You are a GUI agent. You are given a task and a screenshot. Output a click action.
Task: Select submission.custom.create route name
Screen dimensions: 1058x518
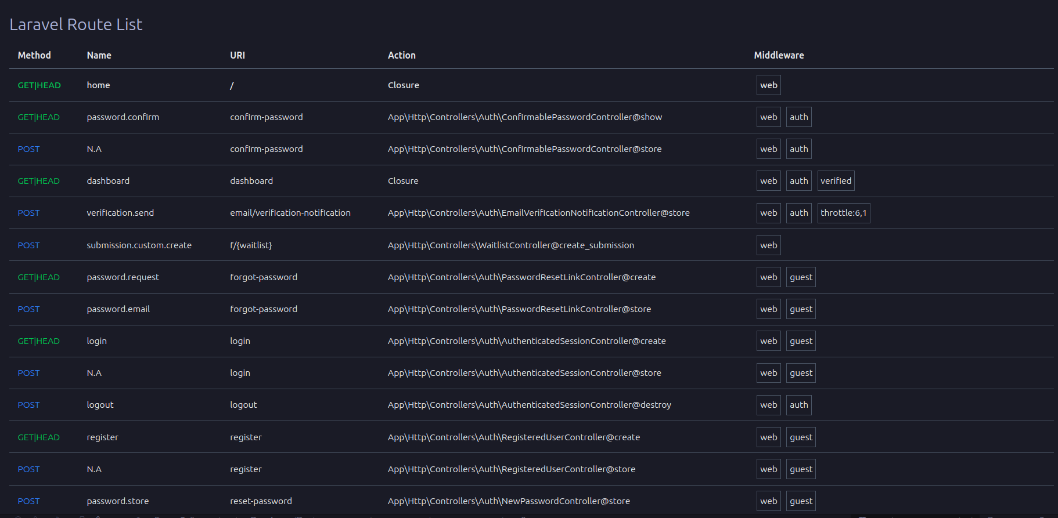coord(139,245)
